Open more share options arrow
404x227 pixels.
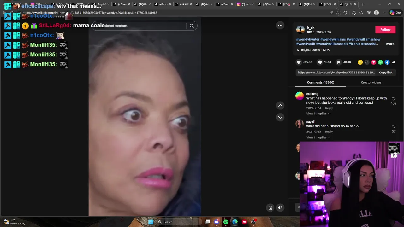(394, 62)
